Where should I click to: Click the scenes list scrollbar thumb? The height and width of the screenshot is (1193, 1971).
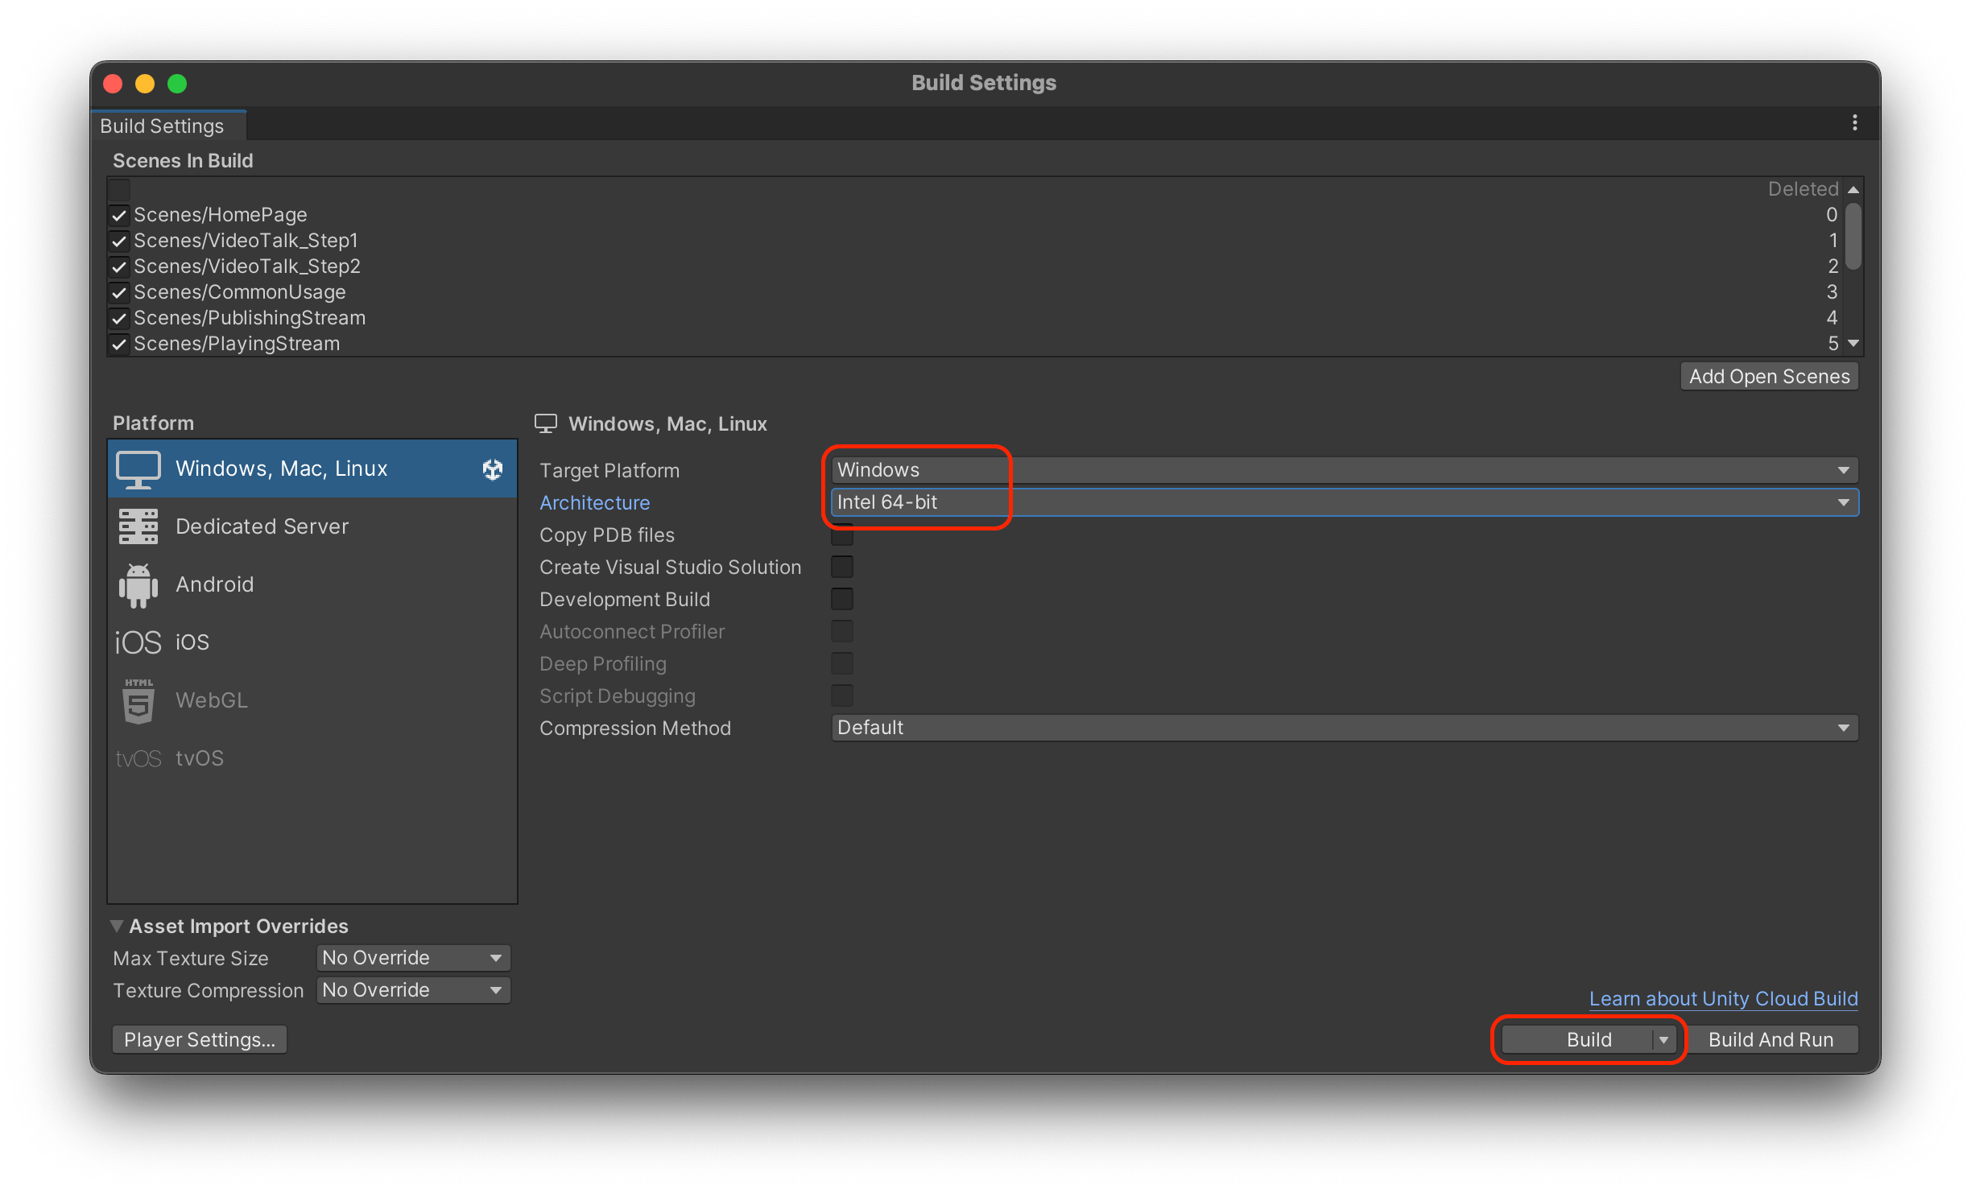coord(1853,237)
